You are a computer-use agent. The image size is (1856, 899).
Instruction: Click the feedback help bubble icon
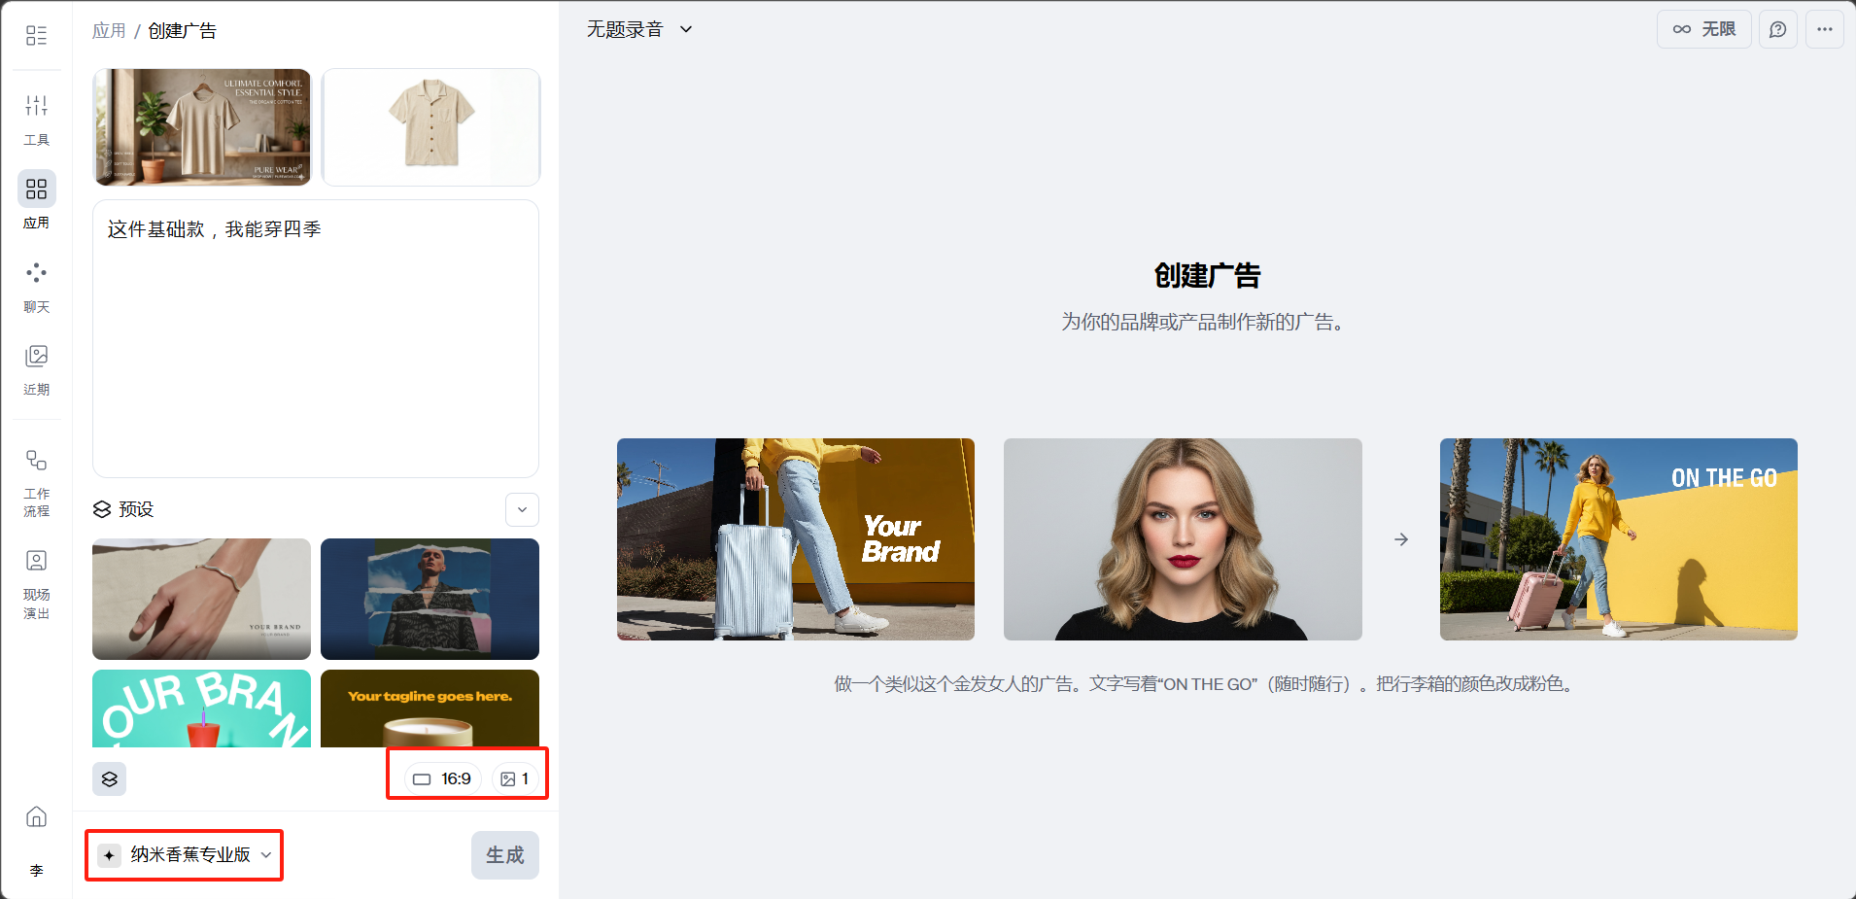1777,29
